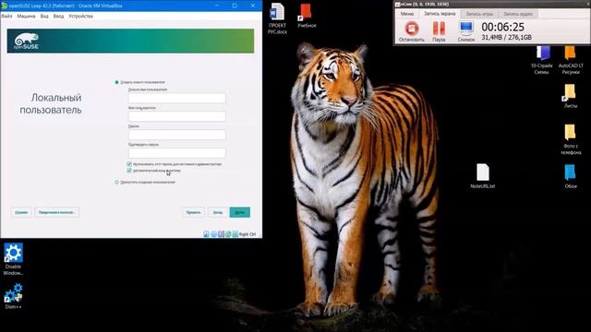Toggle using this password for system administrator
This screenshot has height=332, width=591.
tap(129, 164)
